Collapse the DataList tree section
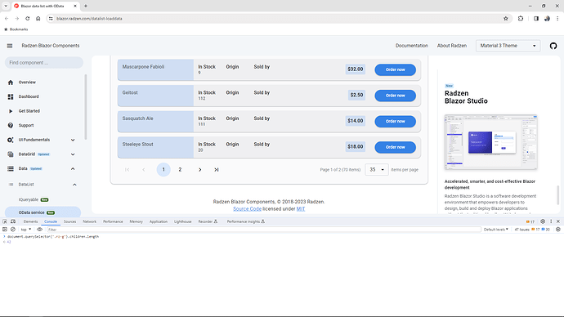 [x=74, y=185]
